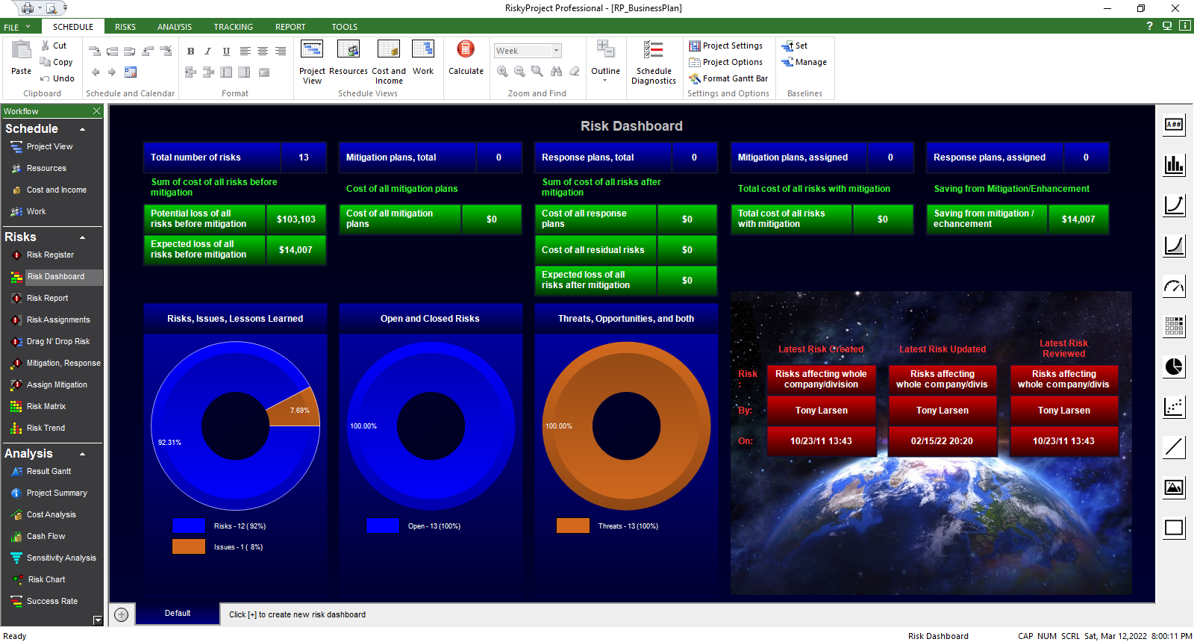The height and width of the screenshot is (642, 1194).
Task: Open the RISKS ribbon tab
Action: [125, 27]
